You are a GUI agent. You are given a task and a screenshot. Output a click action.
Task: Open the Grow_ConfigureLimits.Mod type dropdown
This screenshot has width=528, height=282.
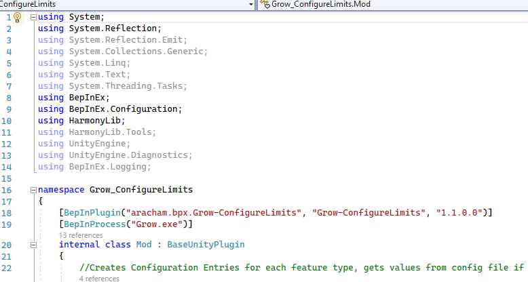coord(394,4)
